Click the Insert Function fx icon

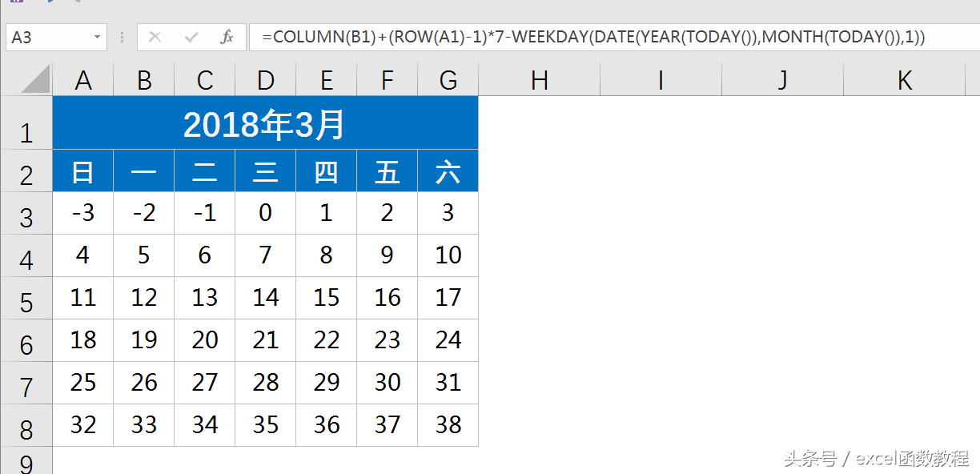(x=227, y=37)
